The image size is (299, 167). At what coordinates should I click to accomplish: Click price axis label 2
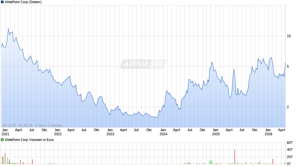coord(288,107)
